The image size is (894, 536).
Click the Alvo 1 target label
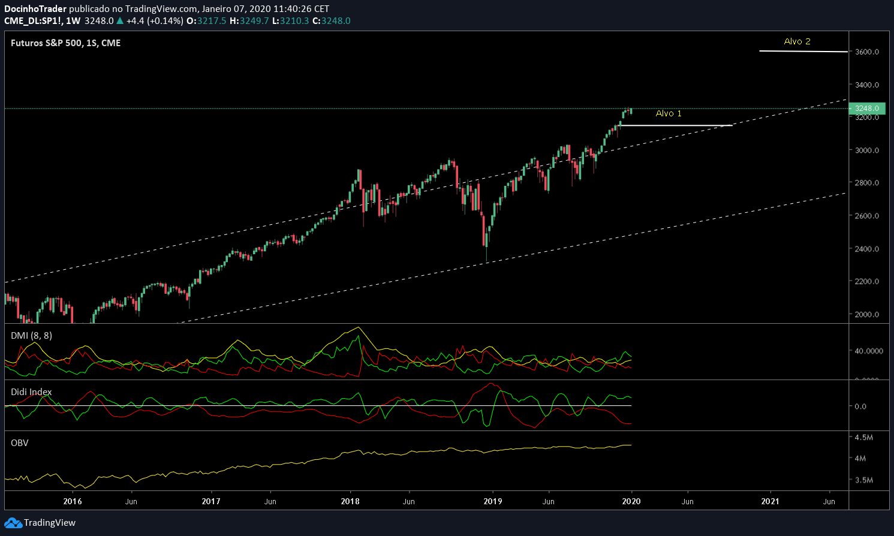(669, 113)
